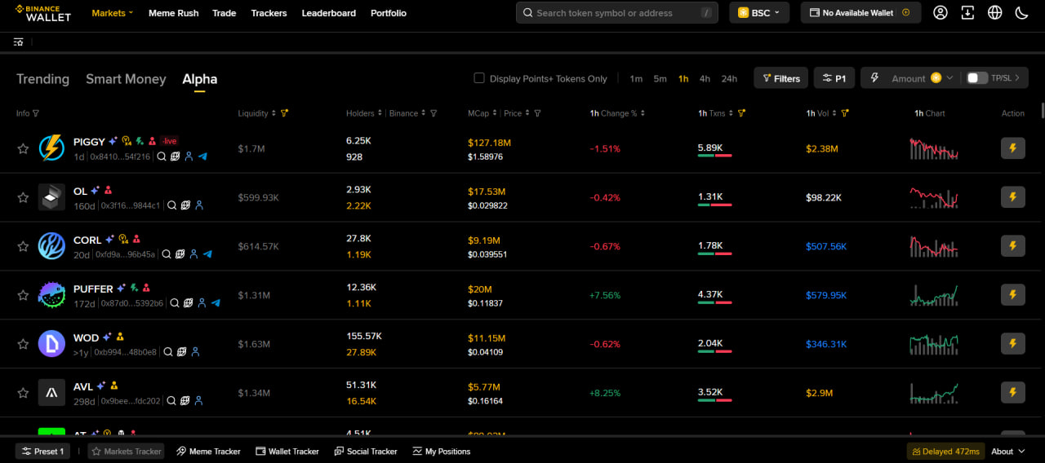The height and width of the screenshot is (463, 1045).
Task: Switch theme with the moon icon
Action: [1021, 13]
